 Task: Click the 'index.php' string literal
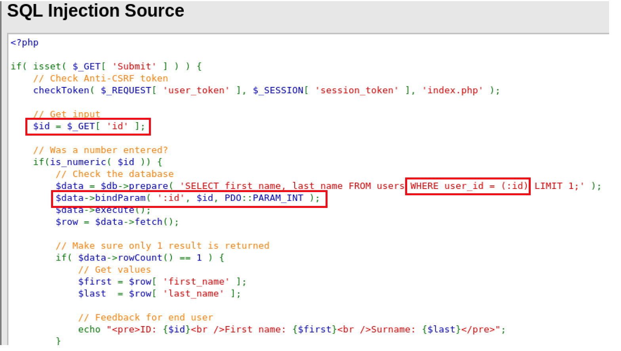tap(452, 91)
